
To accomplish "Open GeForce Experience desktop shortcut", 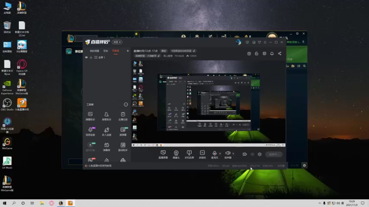I will 7,87.
